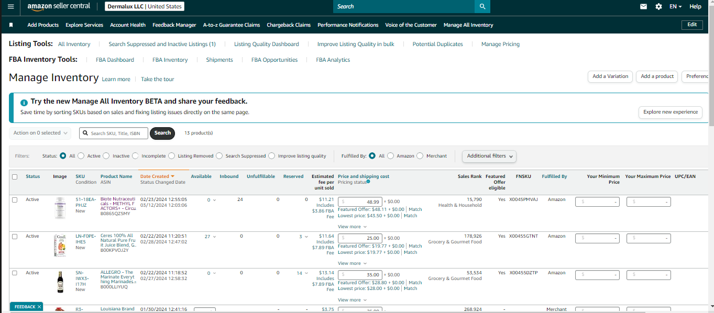This screenshot has height=313, width=714.
Task: Open the settings gear icon
Action: (x=658, y=7)
